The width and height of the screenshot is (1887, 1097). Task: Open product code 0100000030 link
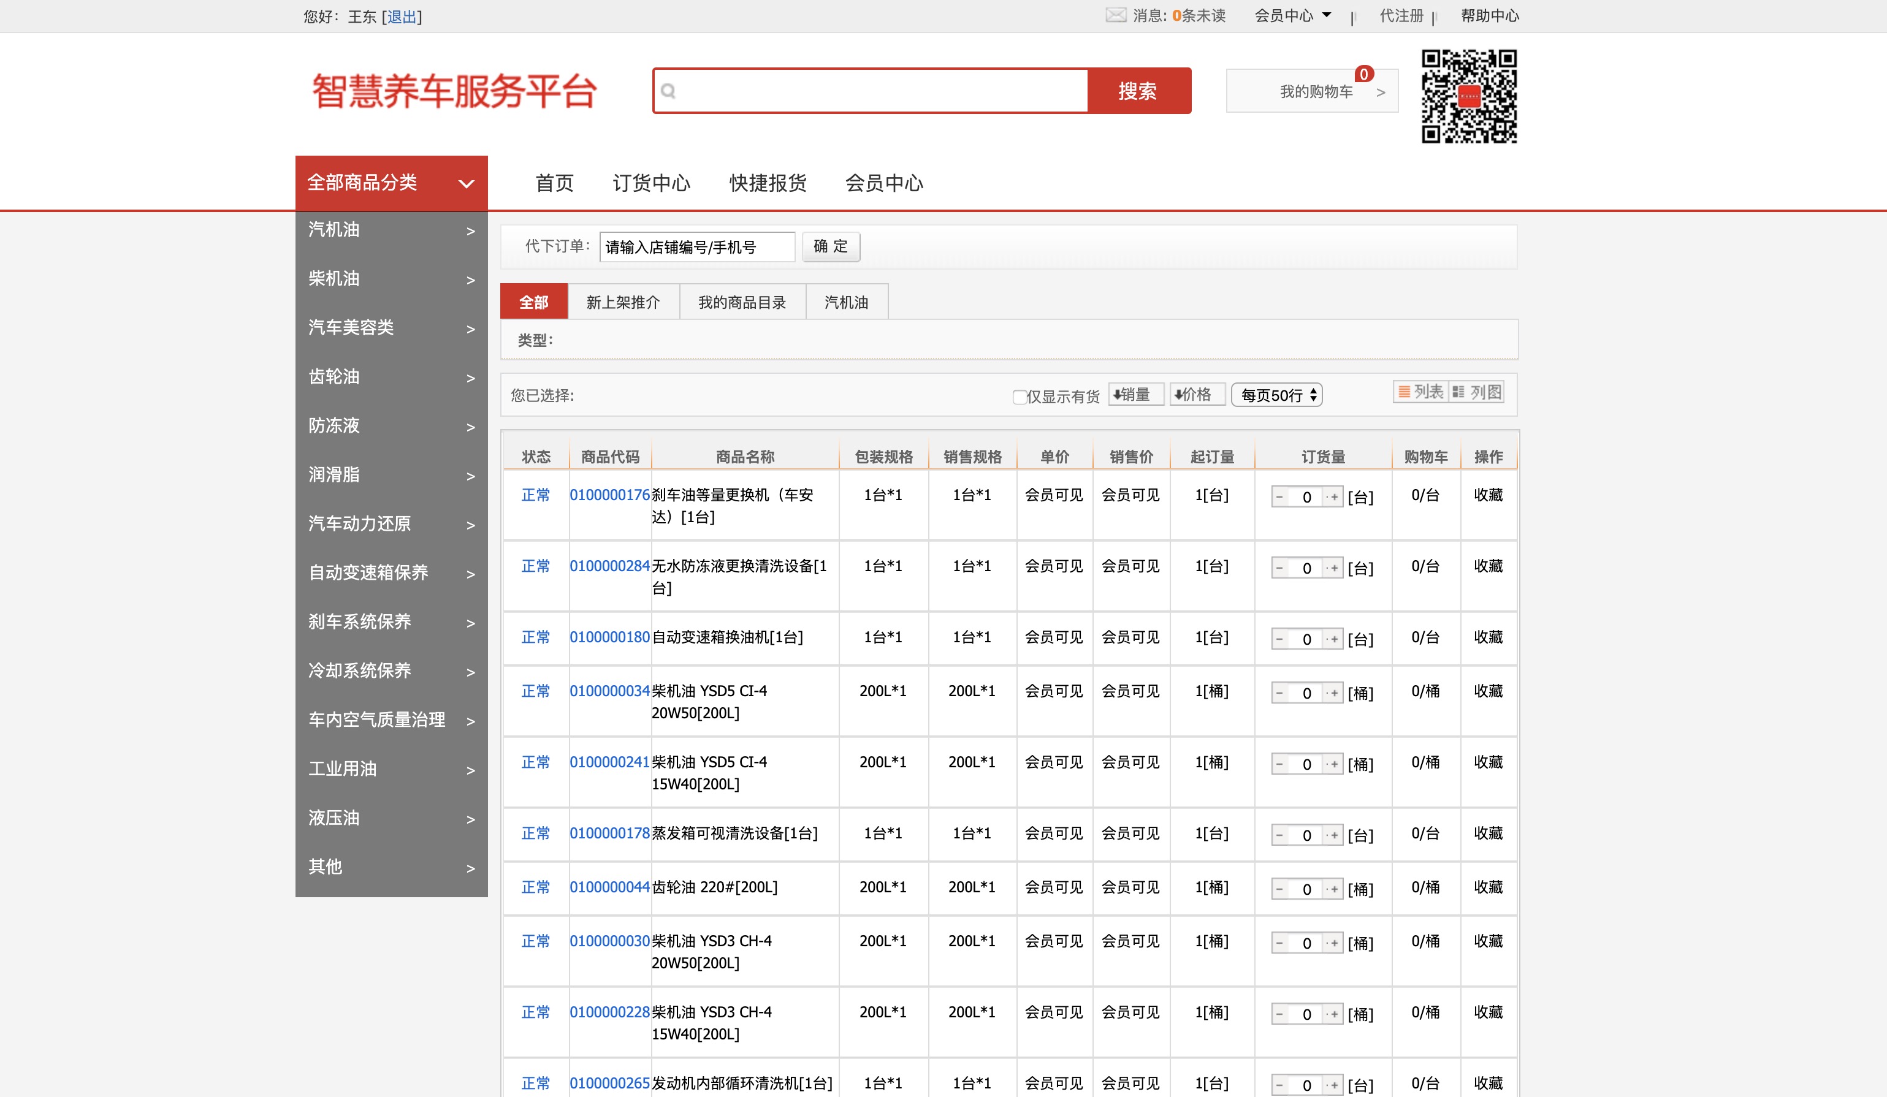(x=609, y=941)
